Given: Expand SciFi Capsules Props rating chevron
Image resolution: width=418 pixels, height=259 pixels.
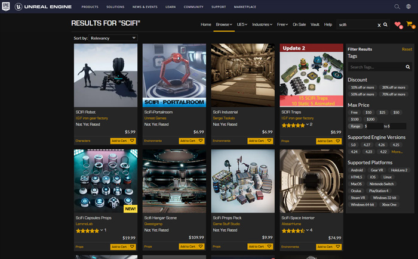Looking at the screenshot, I should 102,230.
